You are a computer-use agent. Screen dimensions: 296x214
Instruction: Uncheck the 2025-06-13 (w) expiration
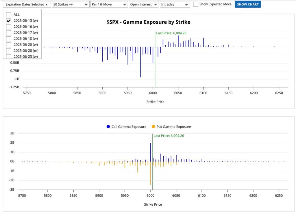[x=9, y=21]
